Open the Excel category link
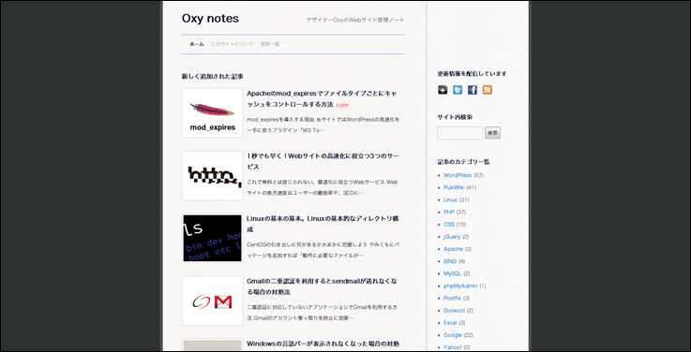Image resolution: width=691 pixels, height=352 pixels. point(450,323)
